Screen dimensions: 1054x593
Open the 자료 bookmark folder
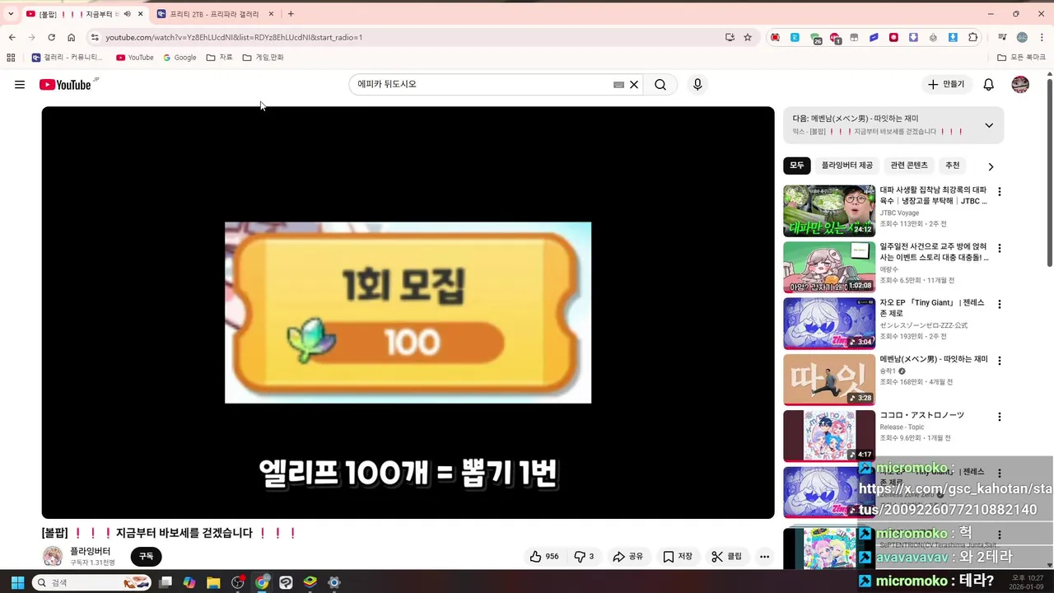click(220, 58)
